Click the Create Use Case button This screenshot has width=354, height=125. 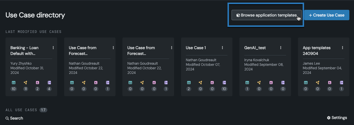326,15
